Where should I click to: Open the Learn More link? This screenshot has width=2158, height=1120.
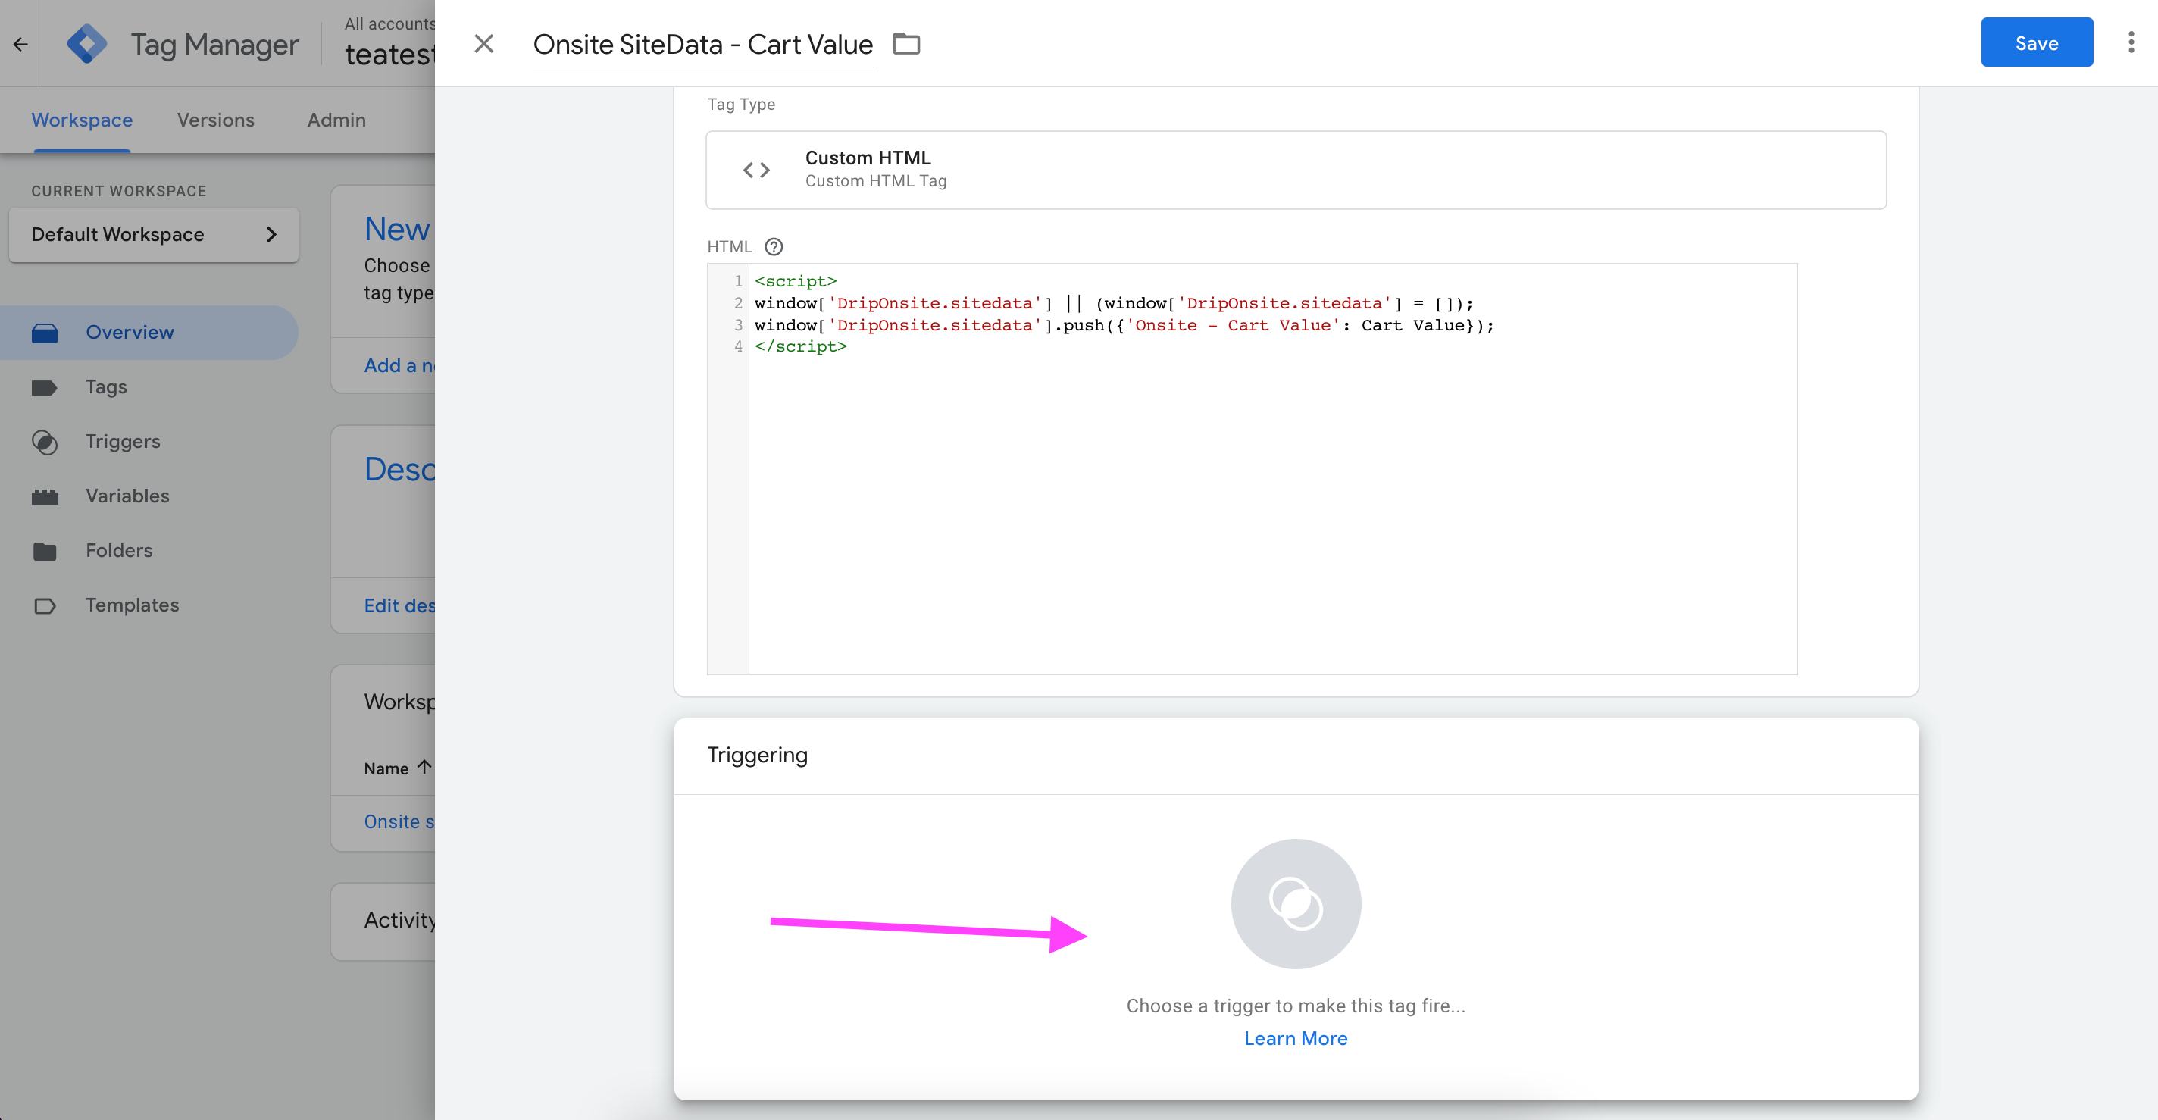pyautogui.click(x=1295, y=1038)
